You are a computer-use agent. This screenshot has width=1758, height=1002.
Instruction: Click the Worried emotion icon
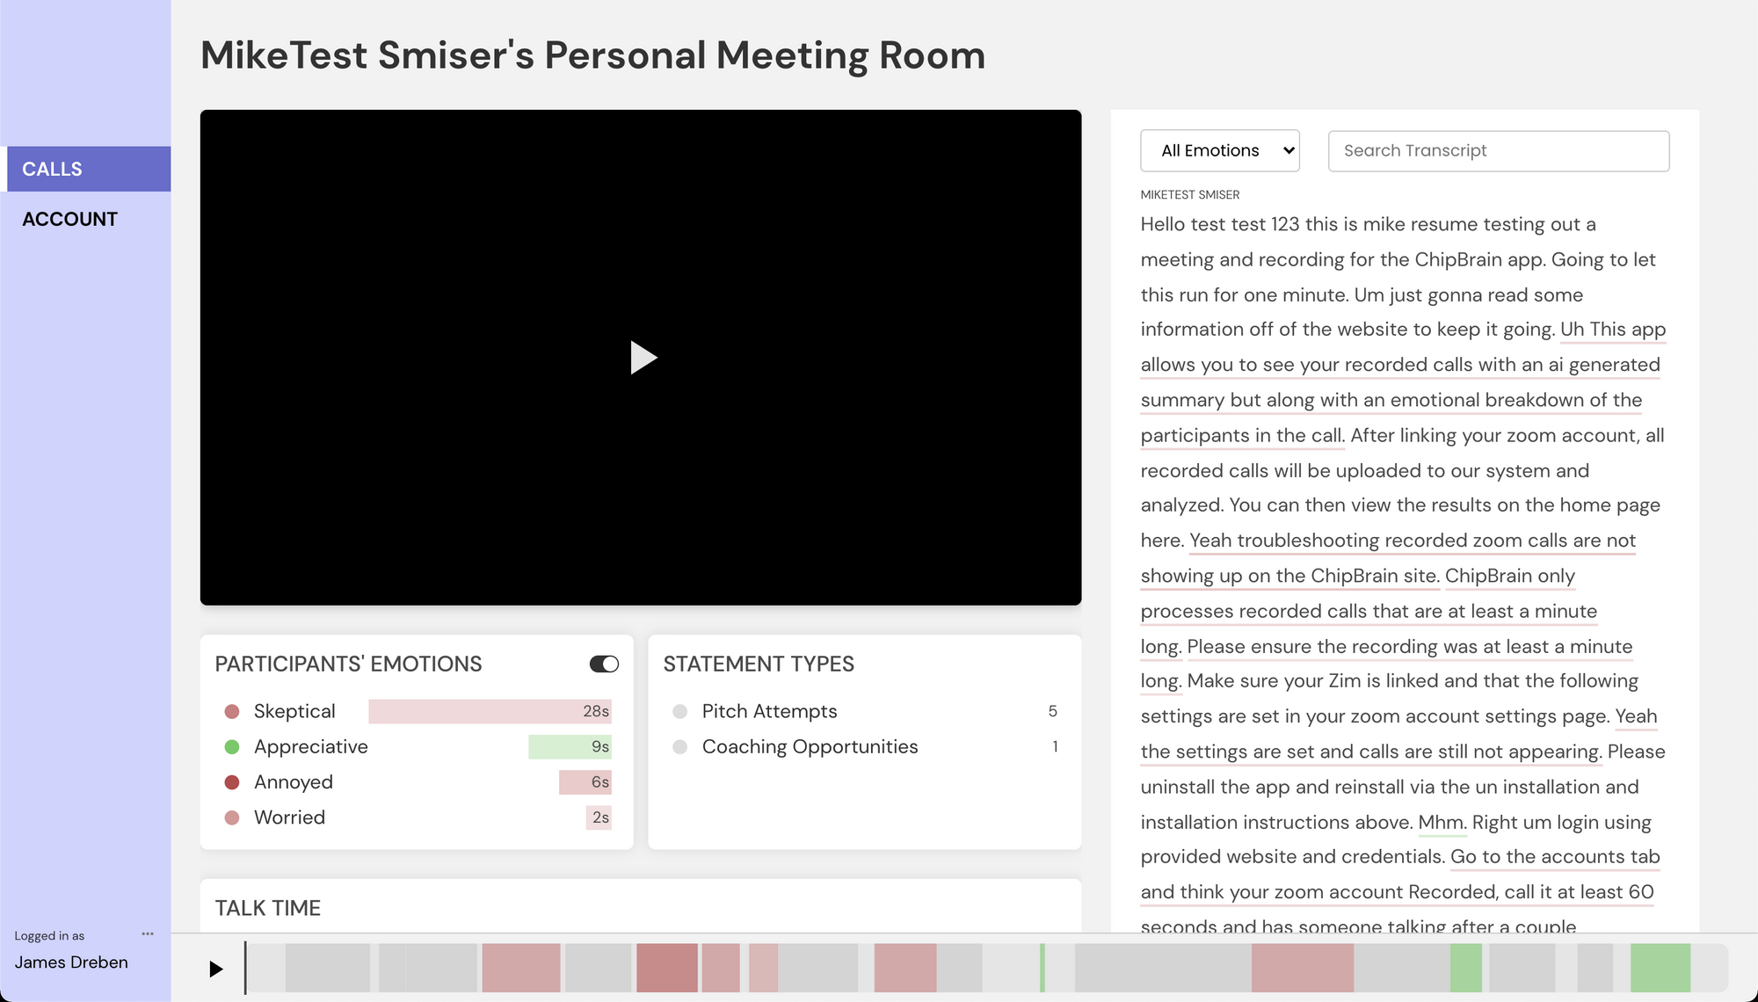click(230, 818)
